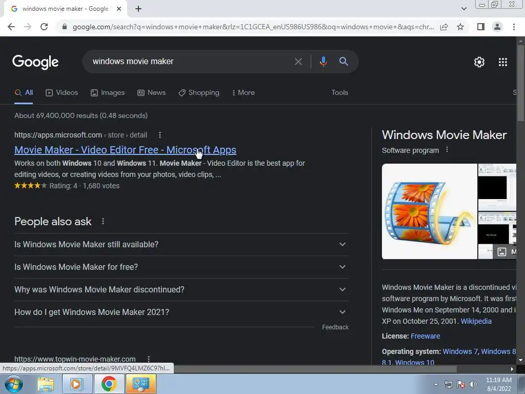Click the Chrome taskbar icon
This screenshot has width=525, height=394.
[x=109, y=384]
